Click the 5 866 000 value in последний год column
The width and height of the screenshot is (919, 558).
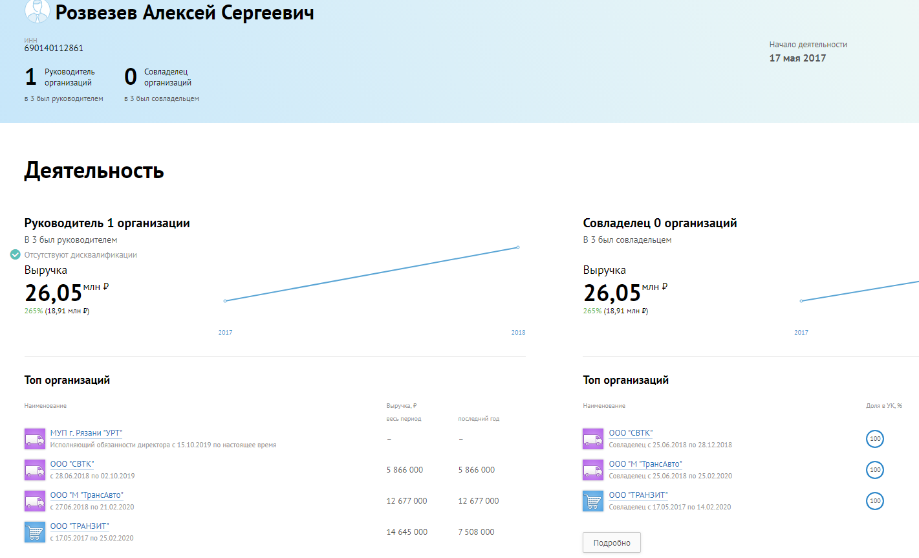click(477, 470)
